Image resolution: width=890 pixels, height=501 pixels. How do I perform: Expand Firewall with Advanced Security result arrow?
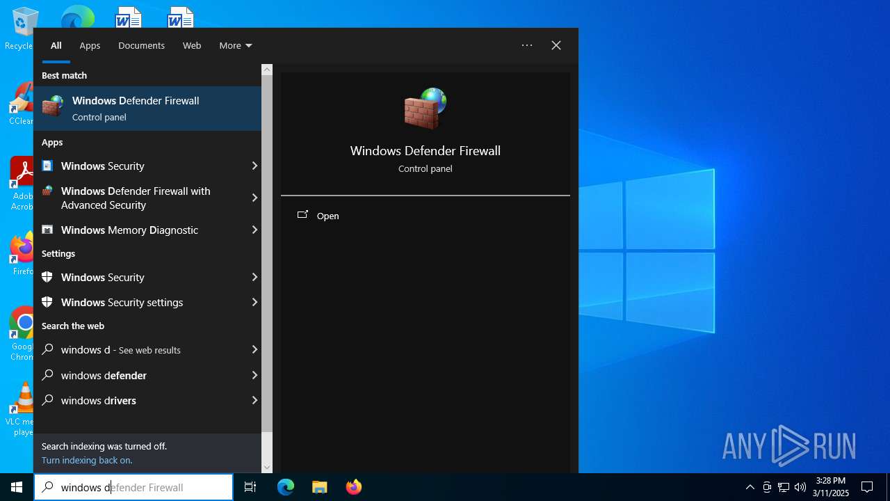[254, 198]
